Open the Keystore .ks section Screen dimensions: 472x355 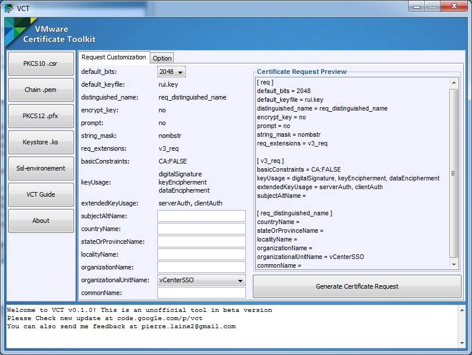pyautogui.click(x=41, y=142)
